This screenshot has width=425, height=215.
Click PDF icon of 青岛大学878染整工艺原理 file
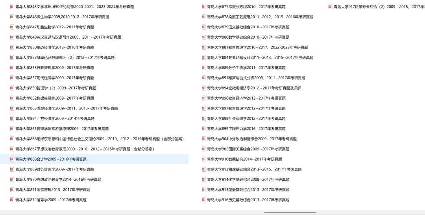coord(204,17)
